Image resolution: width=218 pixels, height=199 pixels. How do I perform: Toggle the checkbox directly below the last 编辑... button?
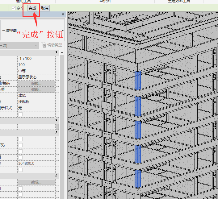21,188
